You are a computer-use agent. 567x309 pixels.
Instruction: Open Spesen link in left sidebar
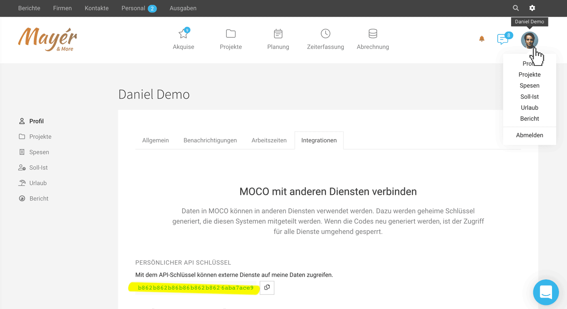(x=39, y=152)
